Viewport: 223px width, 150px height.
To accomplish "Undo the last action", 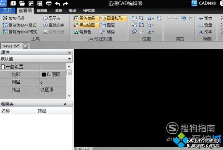I will 57,4.
